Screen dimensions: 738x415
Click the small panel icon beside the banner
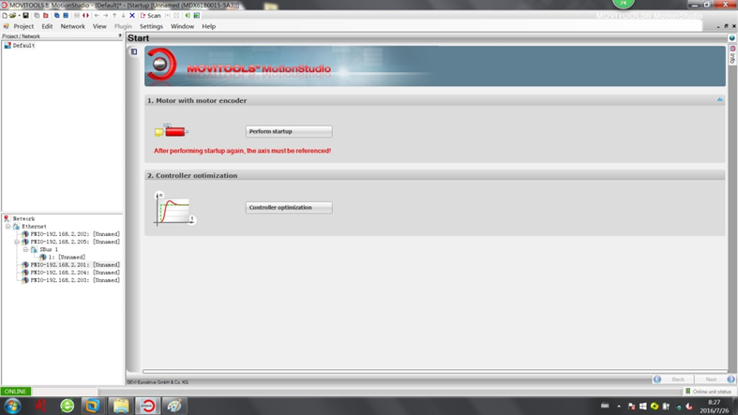coord(134,52)
